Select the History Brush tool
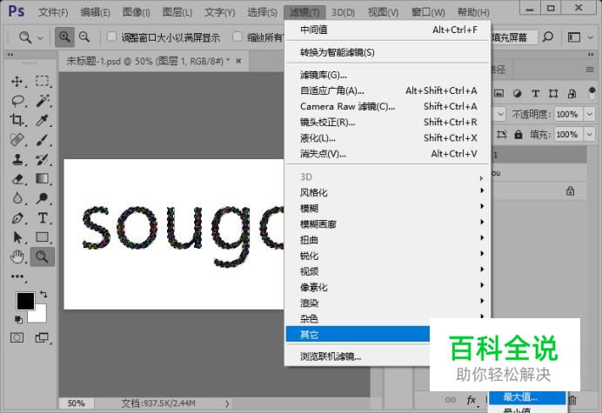This screenshot has height=413, width=602. 43,159
